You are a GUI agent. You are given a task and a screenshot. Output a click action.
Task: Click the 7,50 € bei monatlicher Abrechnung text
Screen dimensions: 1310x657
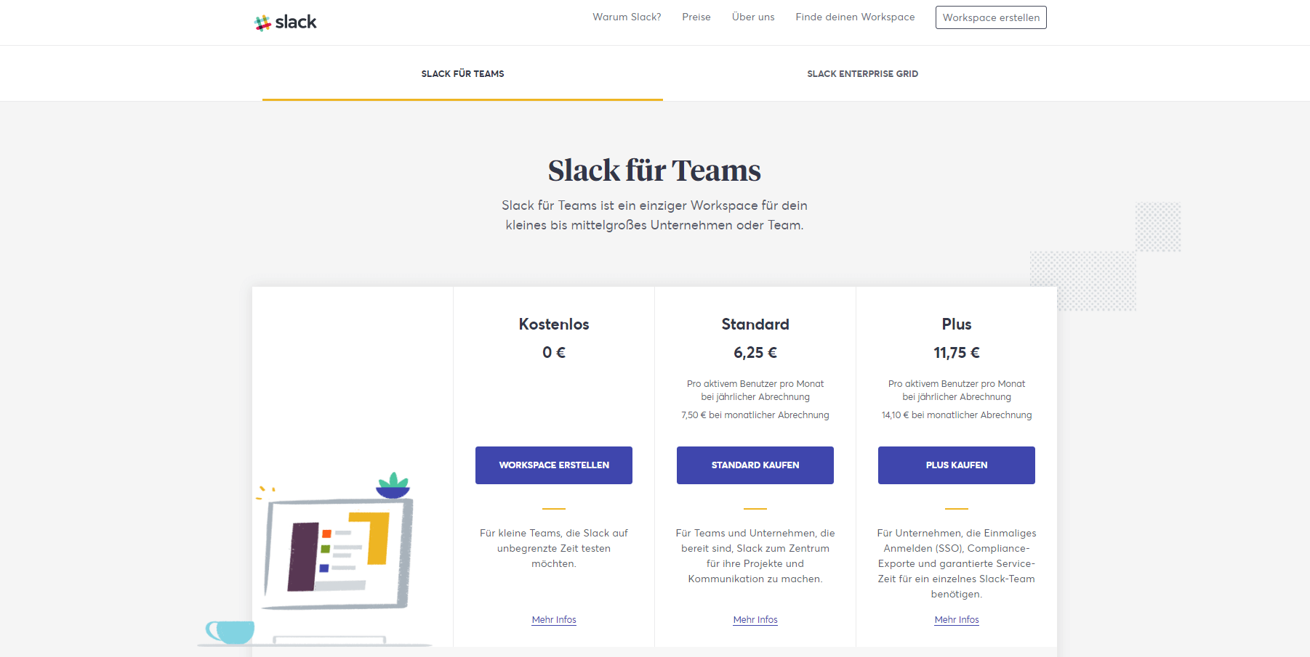(x=755, y=415)
